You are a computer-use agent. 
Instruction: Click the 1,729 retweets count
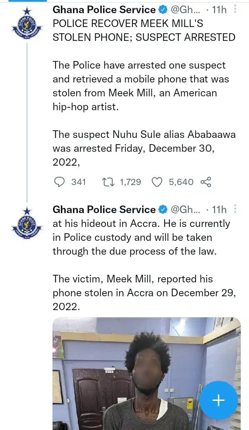(x=130, y=182)
